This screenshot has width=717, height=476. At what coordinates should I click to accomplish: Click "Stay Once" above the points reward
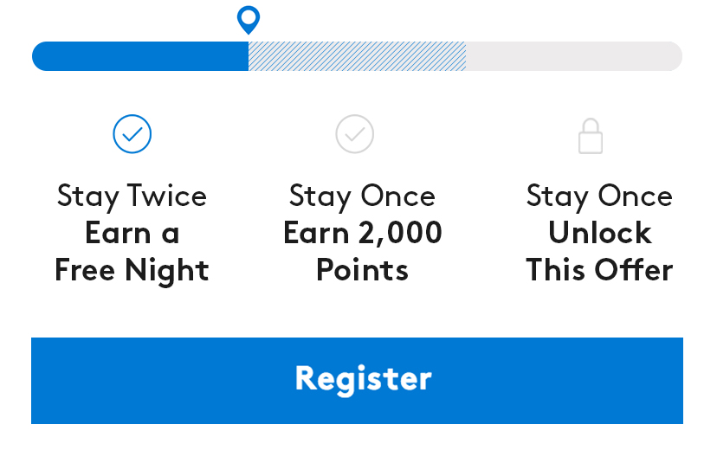point(362,196)
